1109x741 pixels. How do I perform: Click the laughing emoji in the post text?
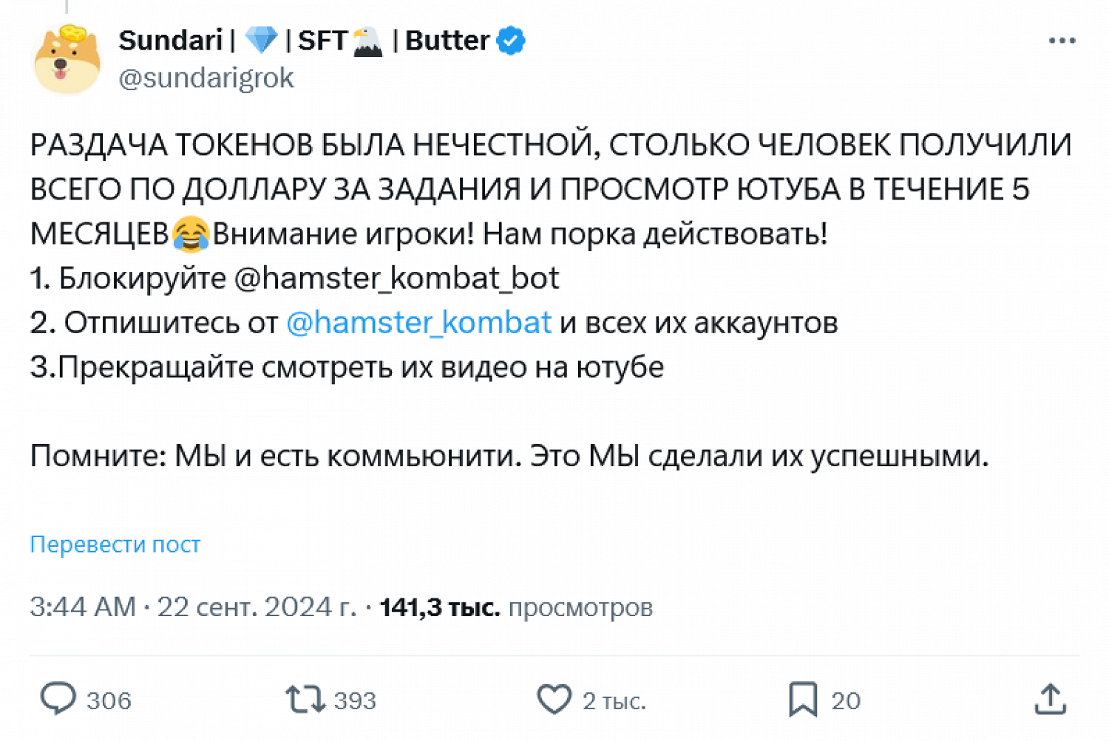(x=191, y=234)
